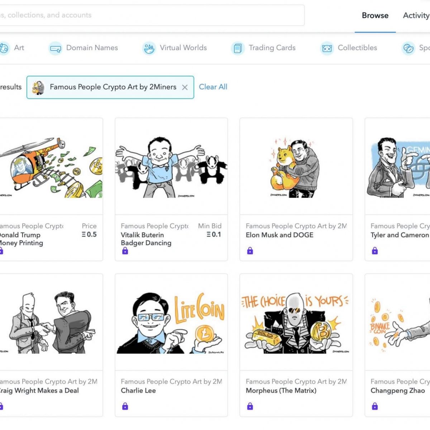Click the Virtual Worlds category icon
Viewport: 430px width, 430px height.
coord(149,48)
